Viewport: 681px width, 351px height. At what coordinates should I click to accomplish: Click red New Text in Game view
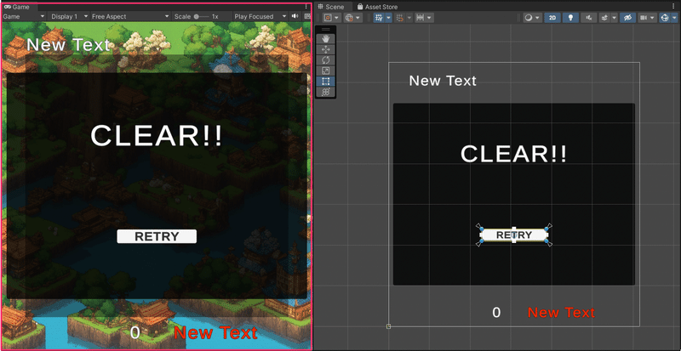215,333
